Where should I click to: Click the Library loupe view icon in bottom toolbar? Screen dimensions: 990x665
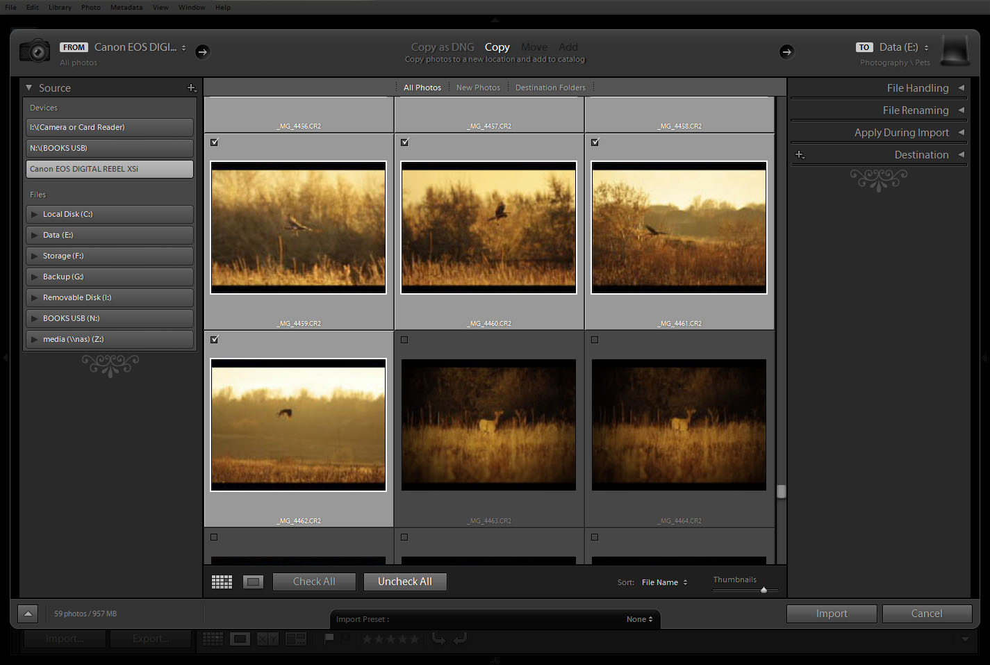click(240, 639)
